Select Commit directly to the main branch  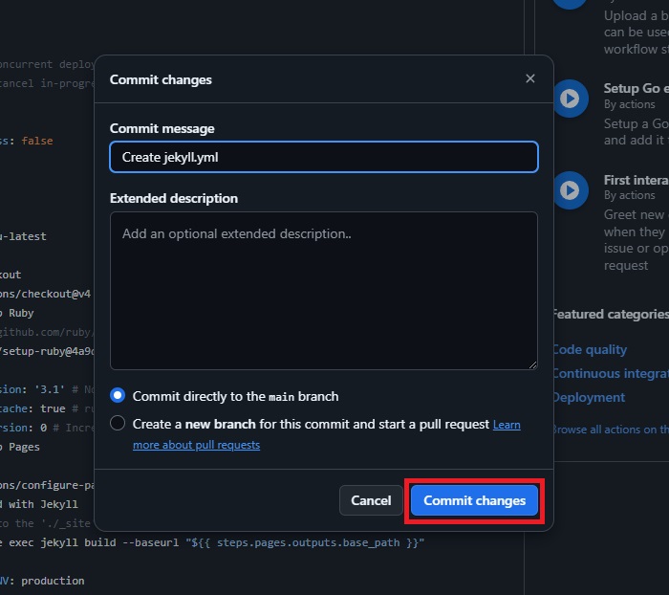pos(118,395)
